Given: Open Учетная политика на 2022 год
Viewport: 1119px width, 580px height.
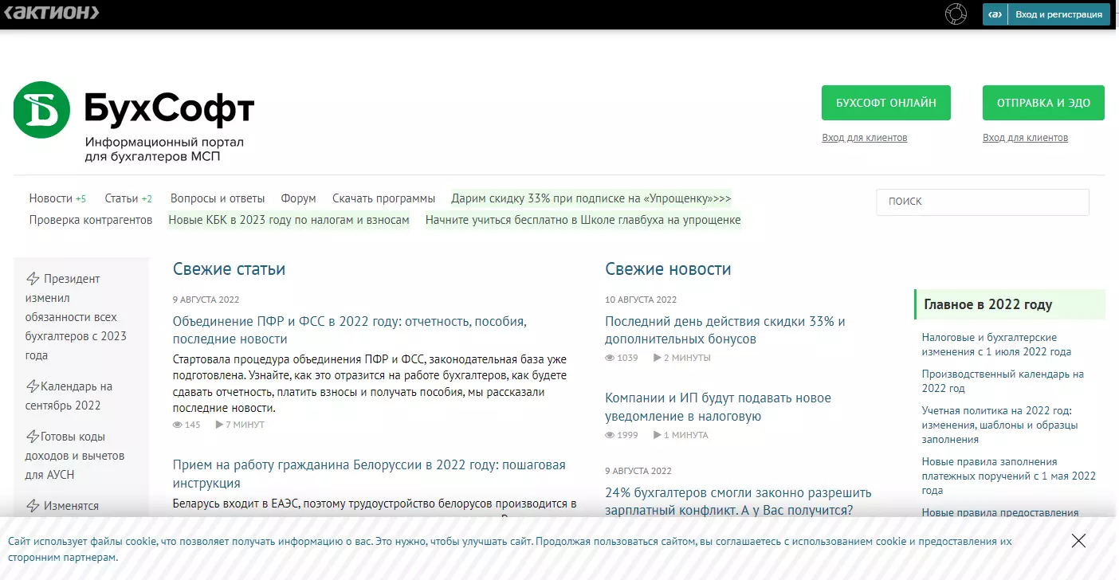Looking at the screenshot, I should pos(999,425).
